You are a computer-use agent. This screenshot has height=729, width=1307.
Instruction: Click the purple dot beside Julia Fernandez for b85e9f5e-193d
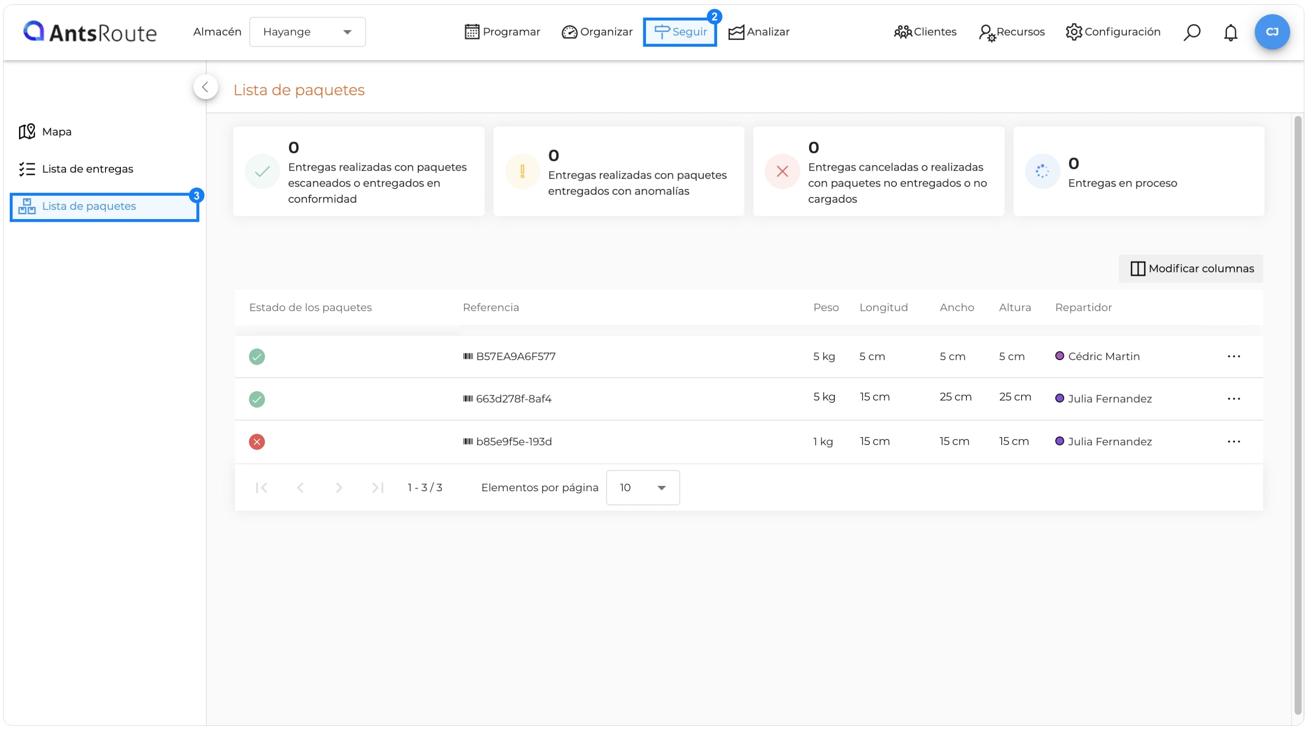pyautogui.click(x=1059, y=441)
